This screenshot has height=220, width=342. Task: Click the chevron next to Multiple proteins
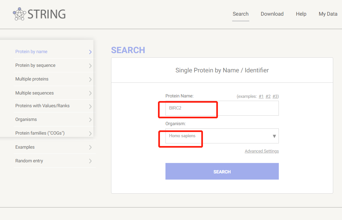pyautogui.click(x=90, y=79)
